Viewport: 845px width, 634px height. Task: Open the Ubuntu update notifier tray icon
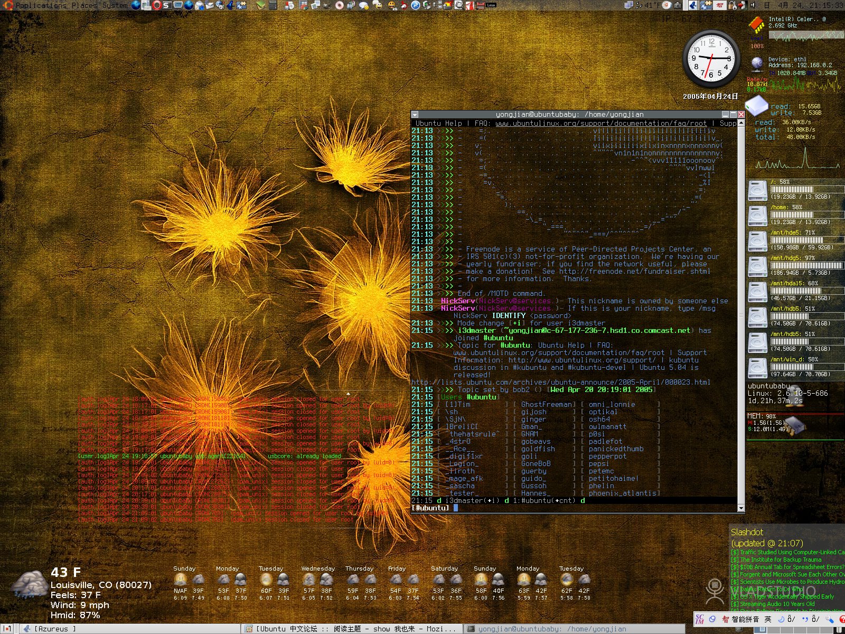pyautogui.click(x=666, y=5)
